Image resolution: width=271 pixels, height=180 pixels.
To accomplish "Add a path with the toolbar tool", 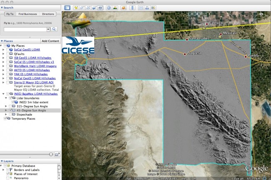I will pos(88,8).
